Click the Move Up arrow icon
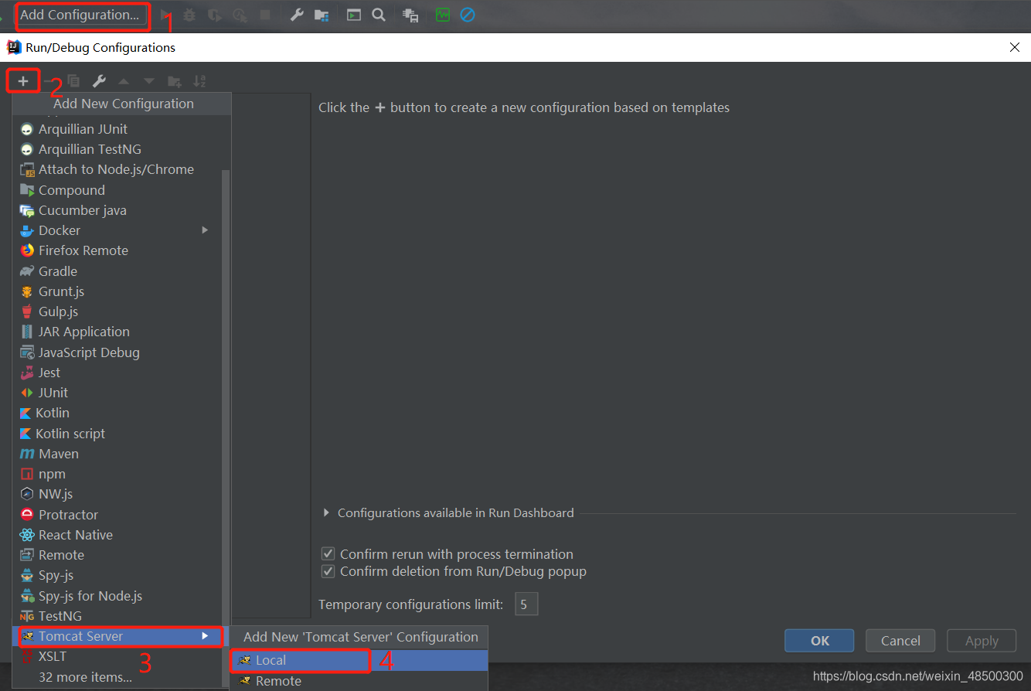 coord(123,80)
